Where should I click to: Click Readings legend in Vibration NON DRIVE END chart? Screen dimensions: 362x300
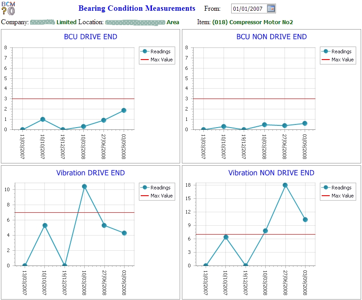tap(336, 188)
